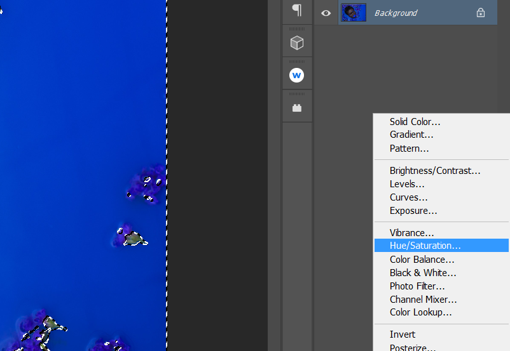
Task: Select Invert from the menu
Action: [x=403, y=334]
